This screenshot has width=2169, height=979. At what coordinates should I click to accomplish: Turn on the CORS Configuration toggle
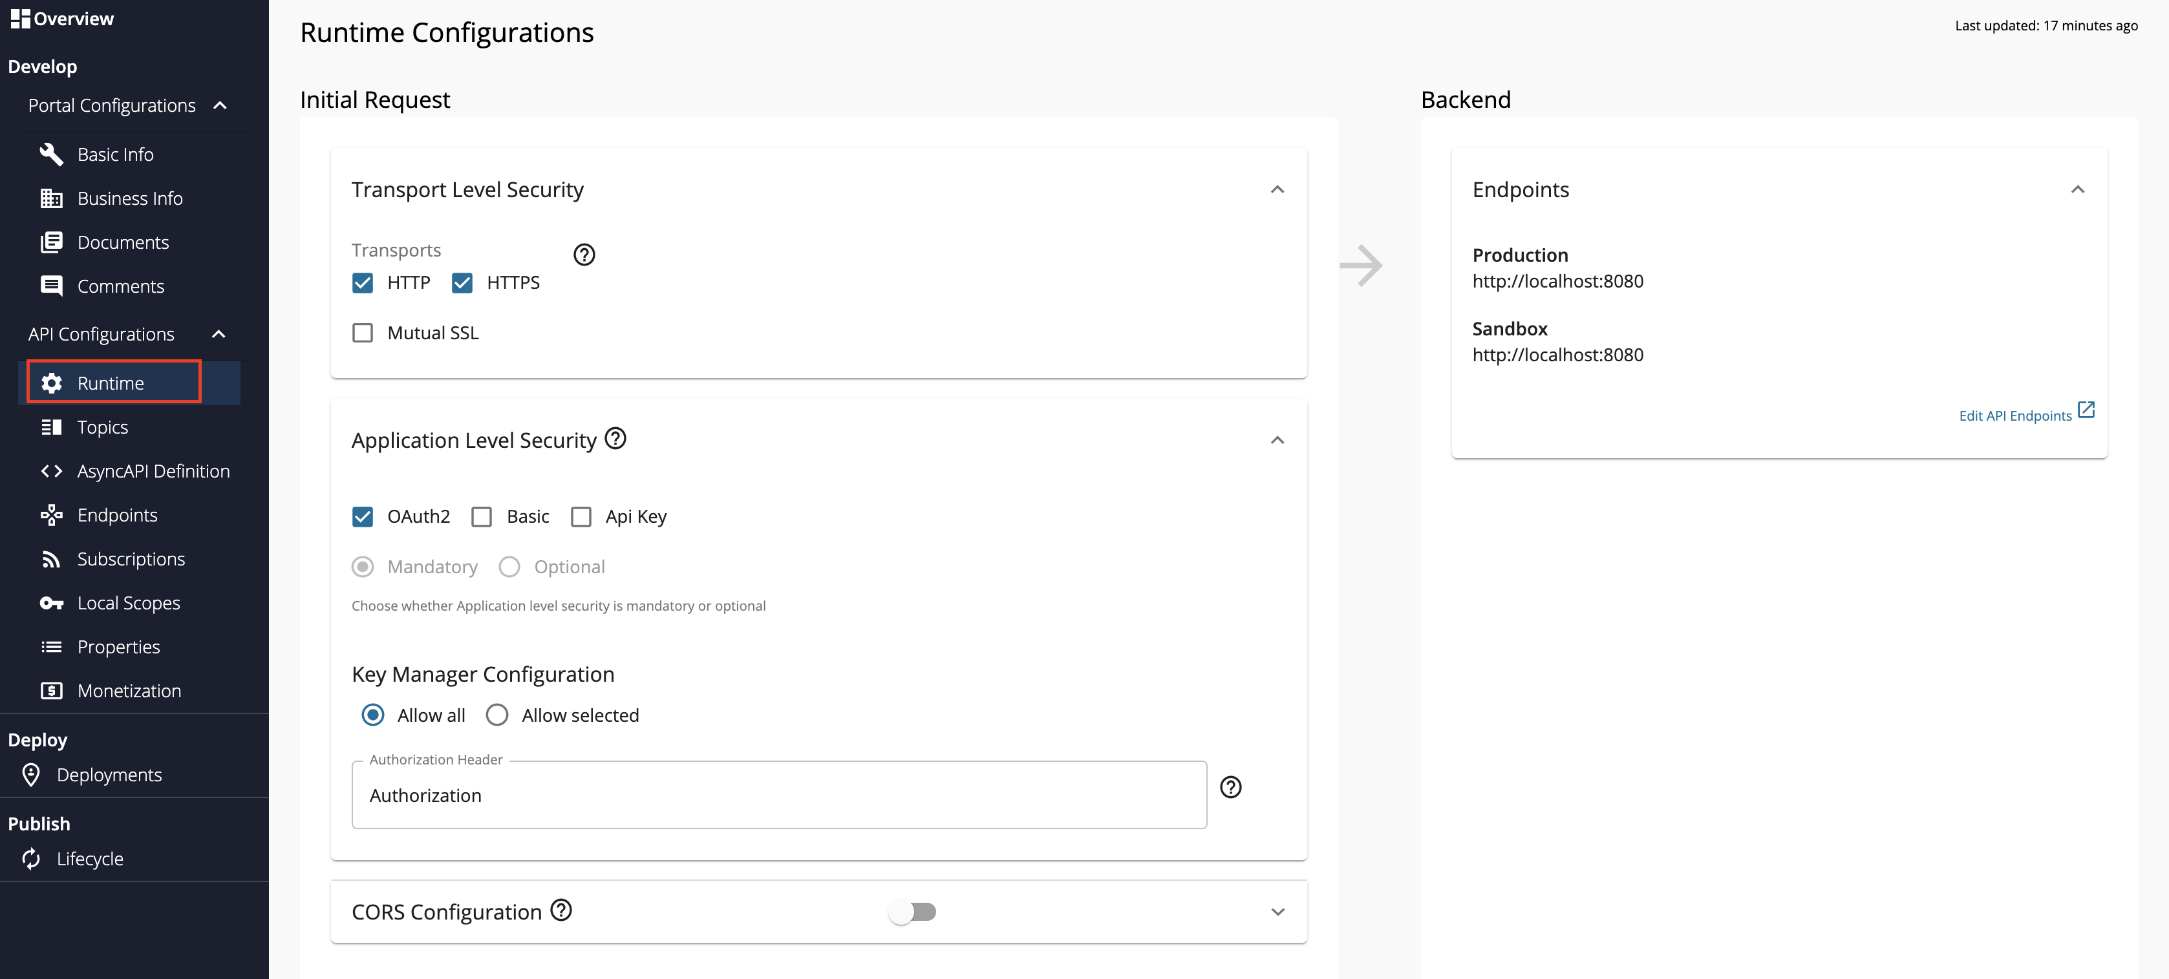pyautogui.click(x=914, y=912)
